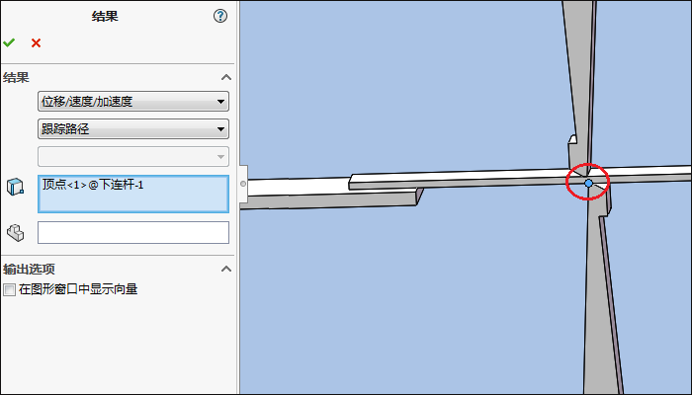Collapse the 输出选项 section chevron
The height and width of the screenshot is (395, 692).
click(226, 269)
